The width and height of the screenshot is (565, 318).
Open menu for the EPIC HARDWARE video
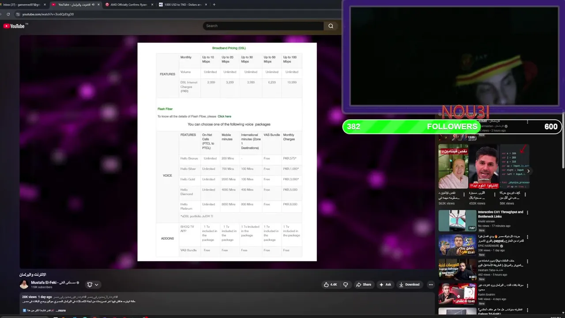point(527,237)
